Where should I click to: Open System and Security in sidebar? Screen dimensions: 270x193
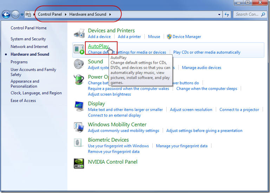28,39
